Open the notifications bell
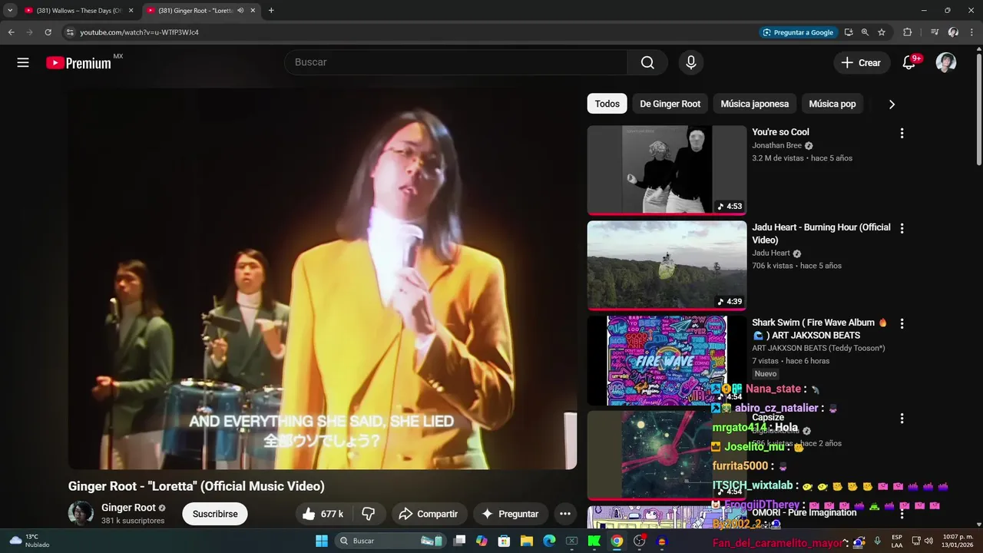Screen dimensions: 983x553 (909, 63)
